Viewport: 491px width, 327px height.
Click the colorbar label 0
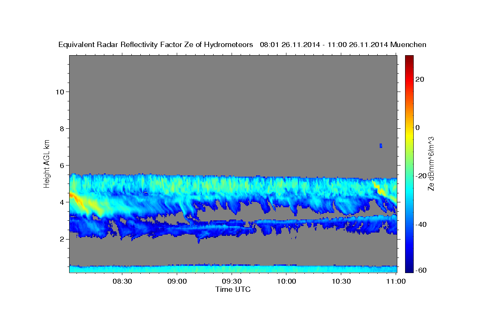418,128
